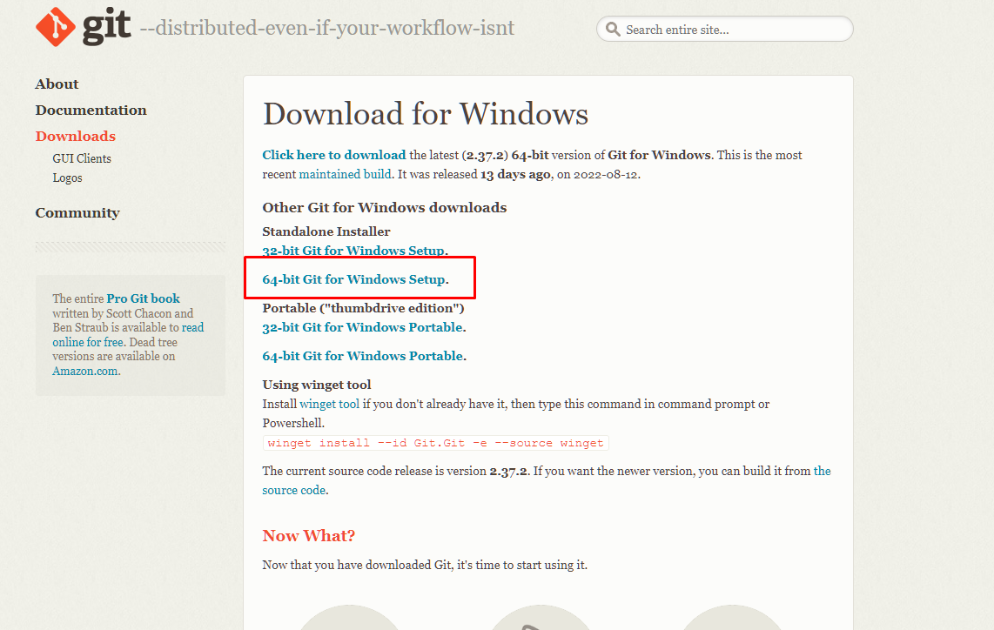This screenshot has height=630, width=994.
Task: Open the Pro Git book link
Action: click(x=144, y=298)
